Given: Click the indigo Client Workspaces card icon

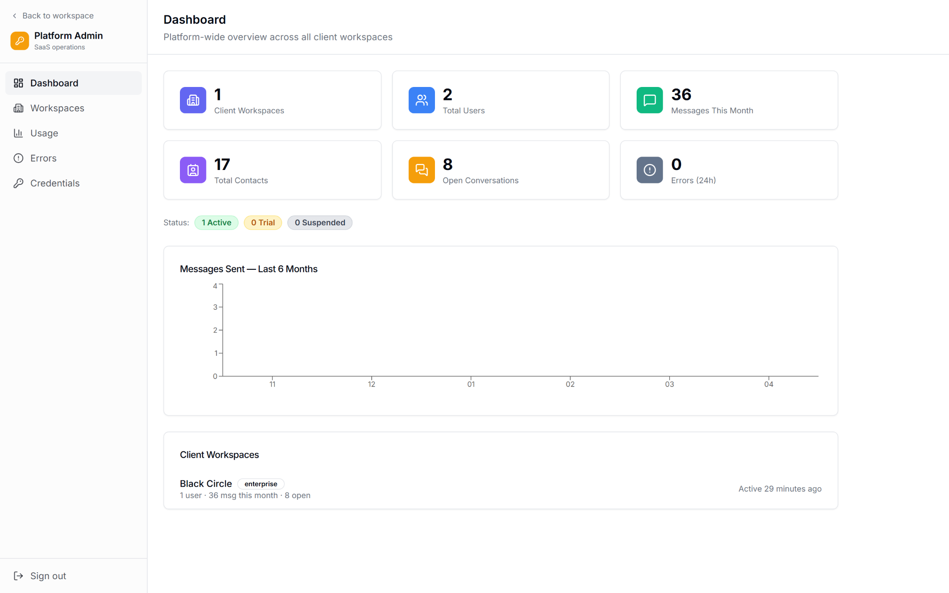Looking at the screenshot, I should click(x=193, y=100).
